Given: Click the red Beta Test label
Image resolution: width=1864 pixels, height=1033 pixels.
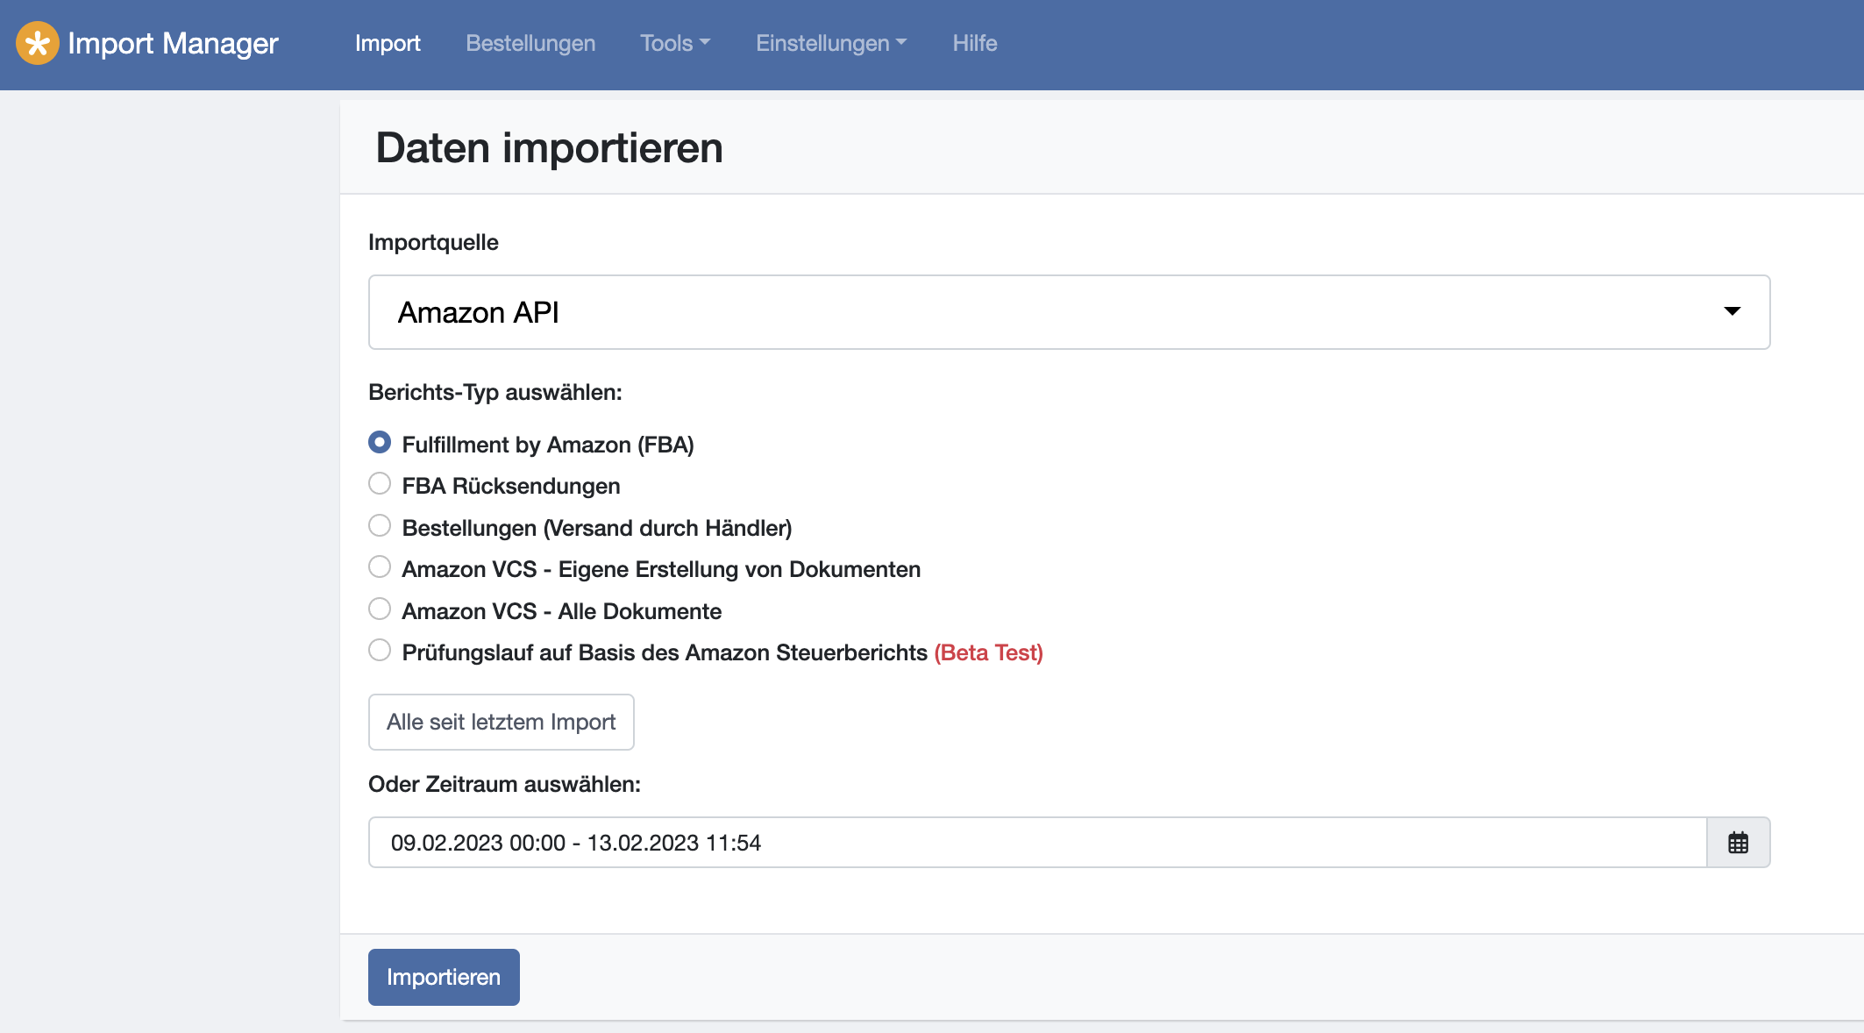Looking at the screenshot, I should pos(988,652).
